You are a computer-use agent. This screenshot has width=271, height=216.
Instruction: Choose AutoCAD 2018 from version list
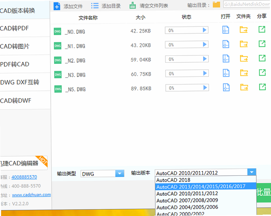coord(206,180)
